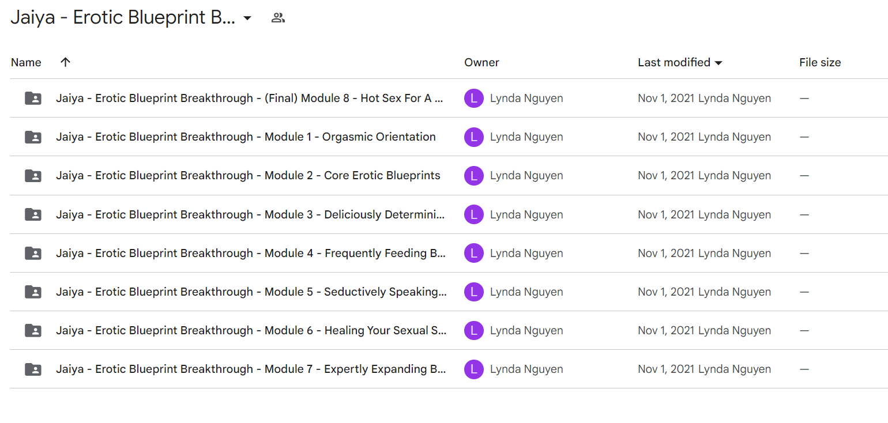Screen dimensions: 888x423
Task: Select the Module 5 - Seductively Speaking folder name
Action: pyautogui.click(x=251, y=292)
